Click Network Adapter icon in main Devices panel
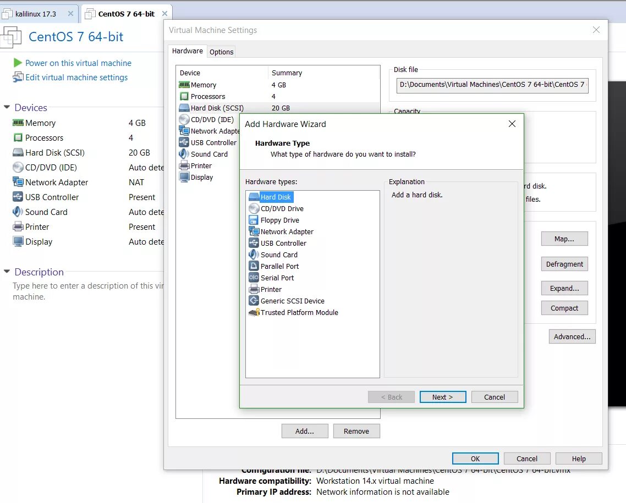626x503 pixels. (18, 182)
